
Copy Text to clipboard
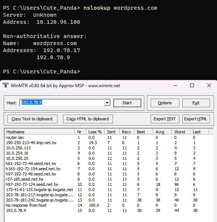(32, 119)
